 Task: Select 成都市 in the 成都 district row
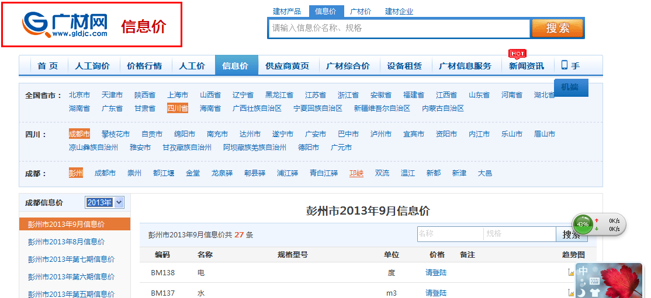coord(105,173)
